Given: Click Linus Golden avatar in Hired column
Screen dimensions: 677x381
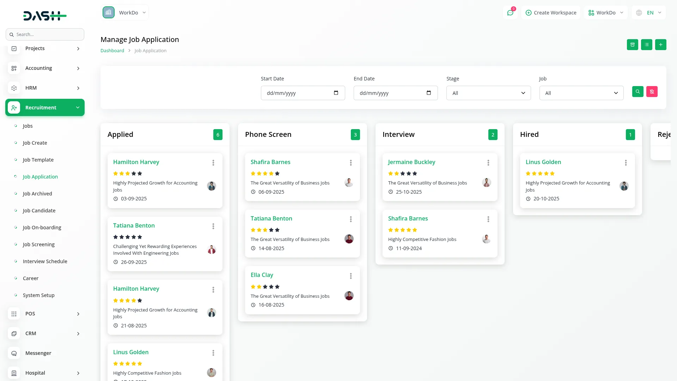Looking at the screenshot, I should pos(624,186).
